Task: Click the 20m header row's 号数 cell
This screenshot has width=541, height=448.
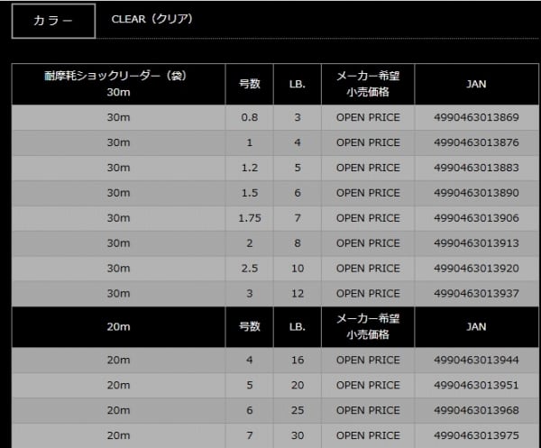Action: pos(249,326)
